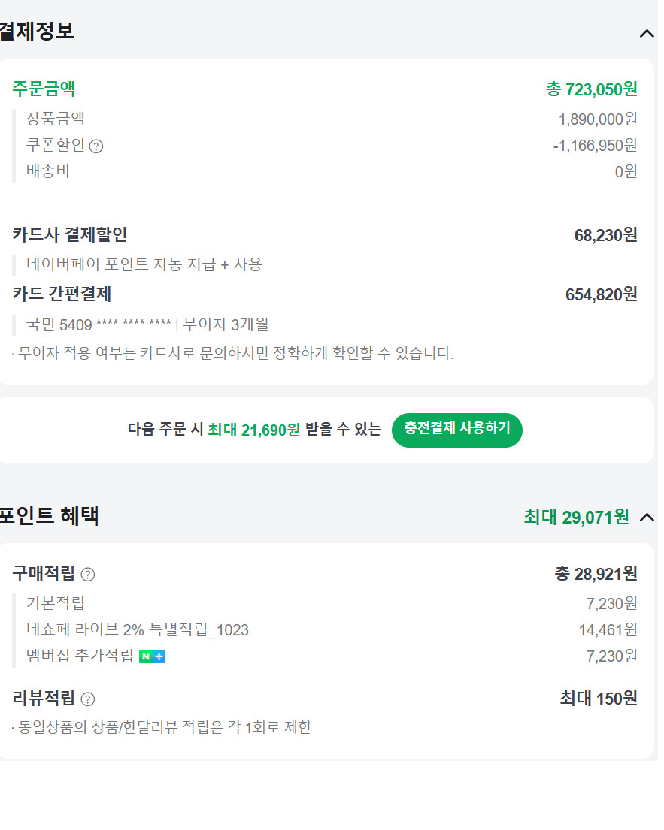664x830 pixels.
Task: Click the 최대 29,071원 point benefit amount
Action: click(x=576, y=517)
